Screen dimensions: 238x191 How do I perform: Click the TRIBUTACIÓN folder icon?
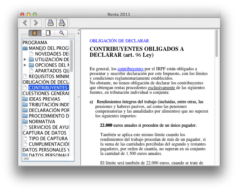click(x=25, y=105)
